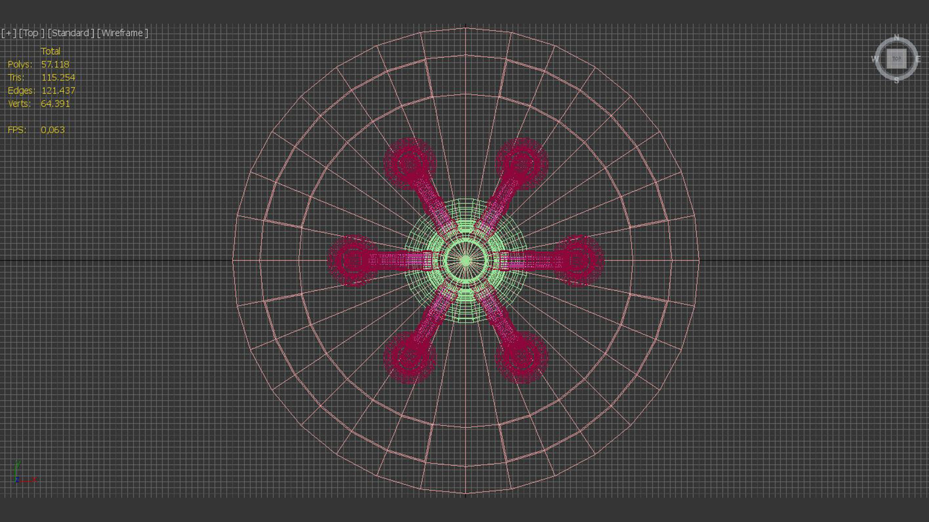Open the [Top] point-of-view viewport menu

pos(31,33)
